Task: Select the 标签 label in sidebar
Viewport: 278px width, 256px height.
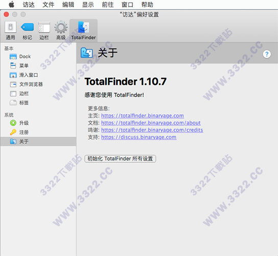Action: [24, 103]
